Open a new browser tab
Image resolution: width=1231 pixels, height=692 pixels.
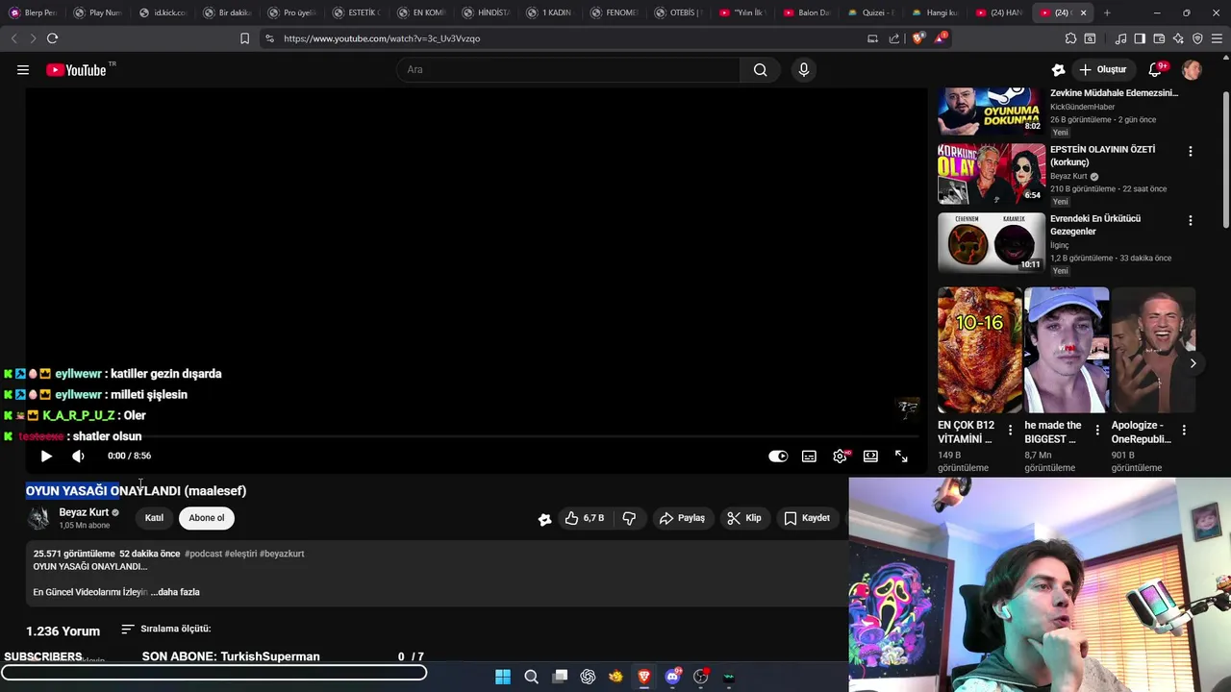point(1107,12)
